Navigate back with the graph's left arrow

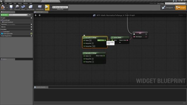click(x=36, y=15)
